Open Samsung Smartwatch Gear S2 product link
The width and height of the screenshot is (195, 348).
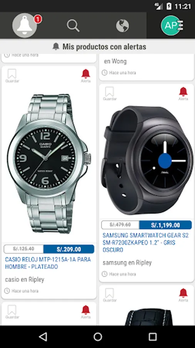coord(146,242)
